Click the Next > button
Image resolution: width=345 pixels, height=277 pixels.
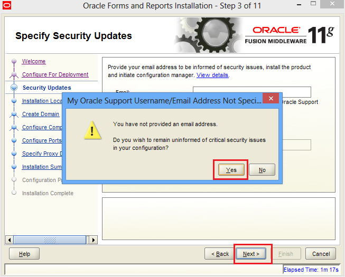251,254
